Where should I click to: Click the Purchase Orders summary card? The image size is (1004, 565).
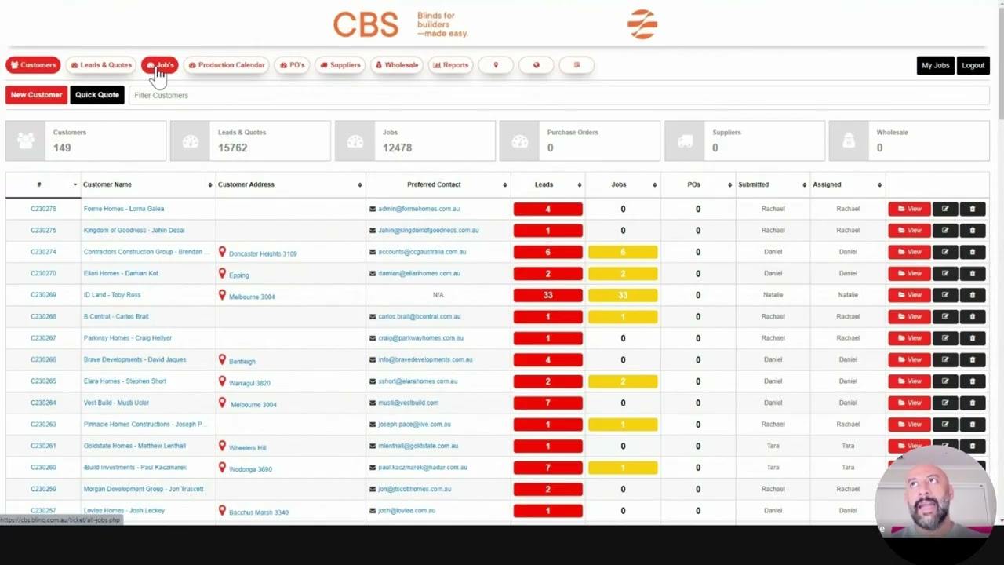click(x=580, y=140)
